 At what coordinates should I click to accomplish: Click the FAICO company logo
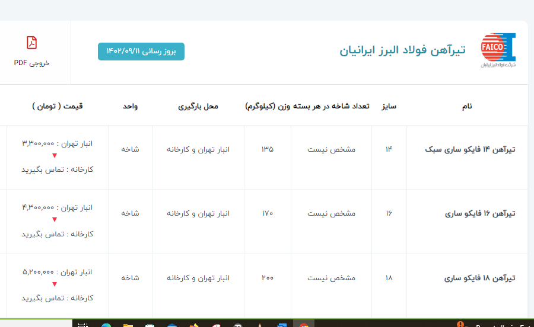tap(498, 50)
